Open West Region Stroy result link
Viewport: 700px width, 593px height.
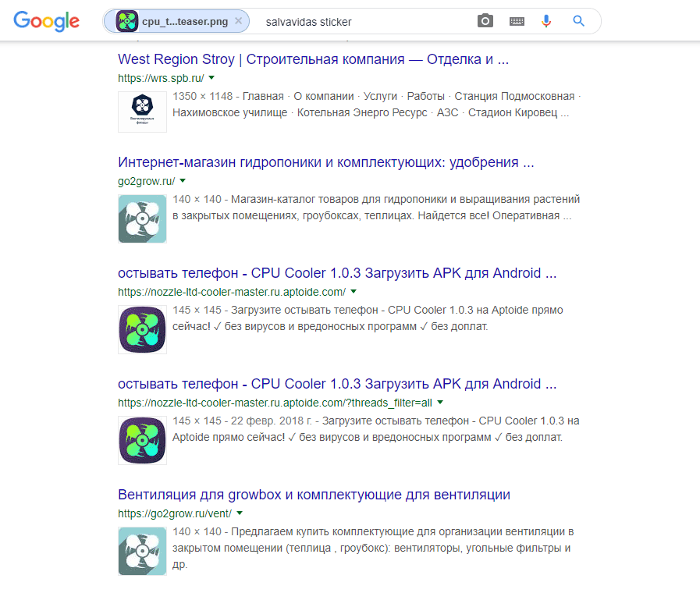pyautogui.click(x=314, y=59)
